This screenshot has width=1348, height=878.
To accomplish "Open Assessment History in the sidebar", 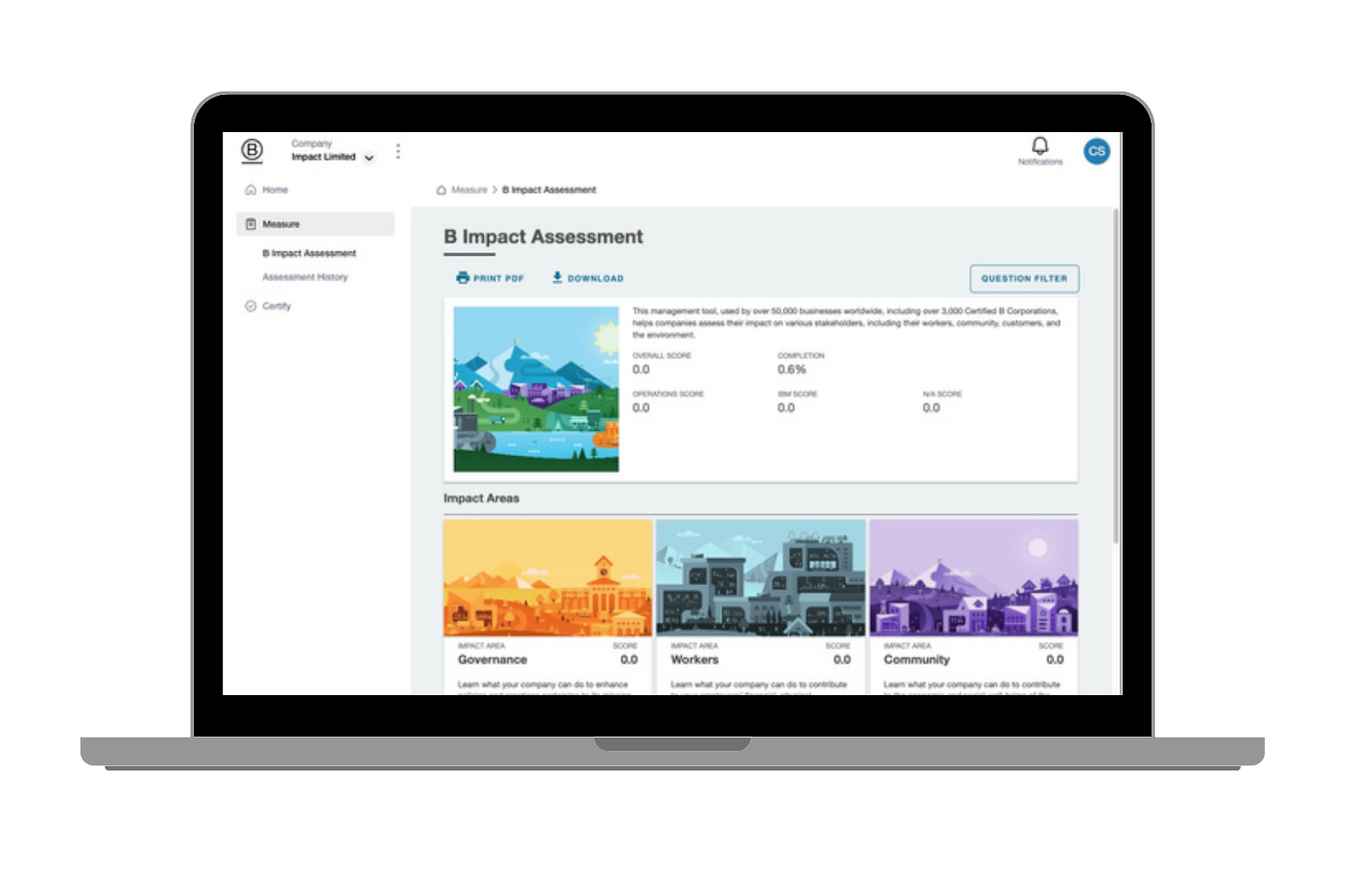I will click(x=305, y=277).
